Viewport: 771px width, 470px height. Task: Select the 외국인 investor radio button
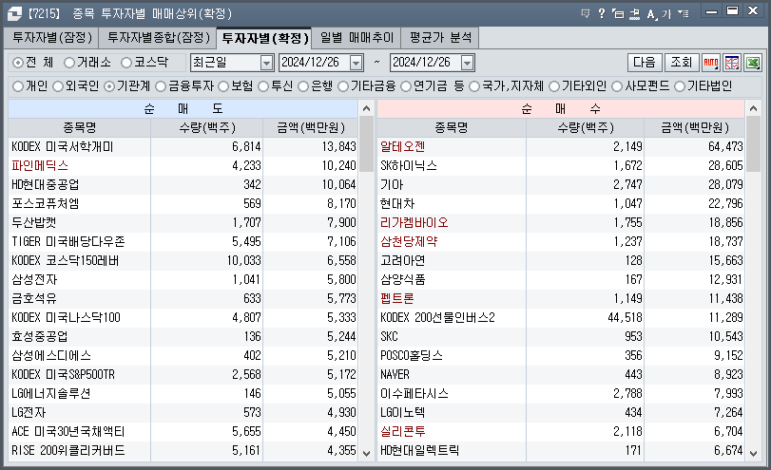pyautogui.click(x=58, y=86)
